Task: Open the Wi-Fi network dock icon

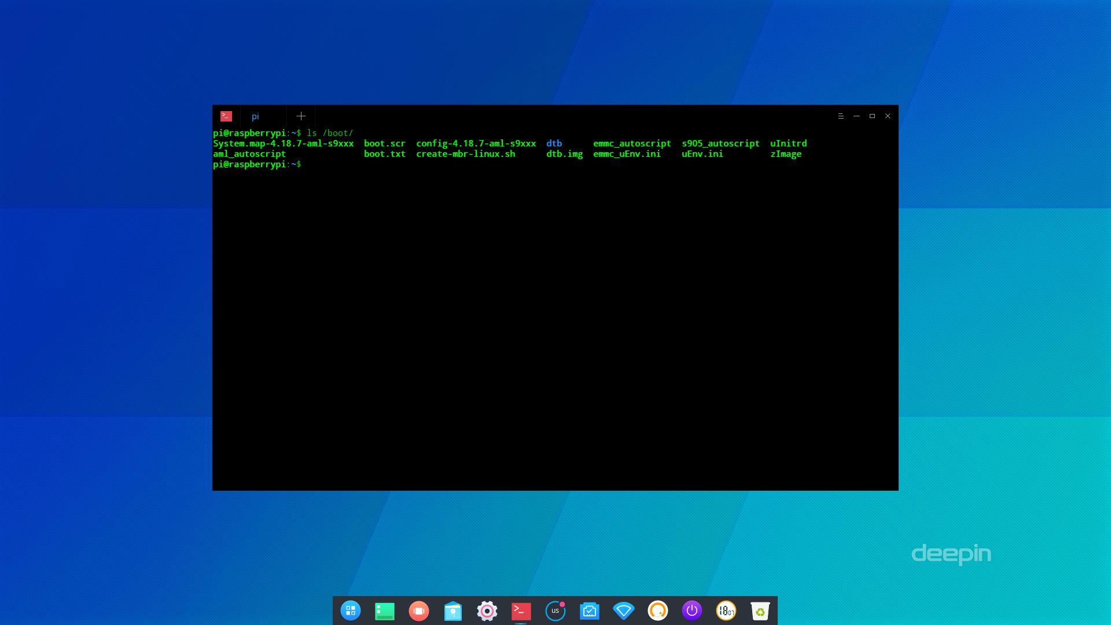Action: click(623, 611)
